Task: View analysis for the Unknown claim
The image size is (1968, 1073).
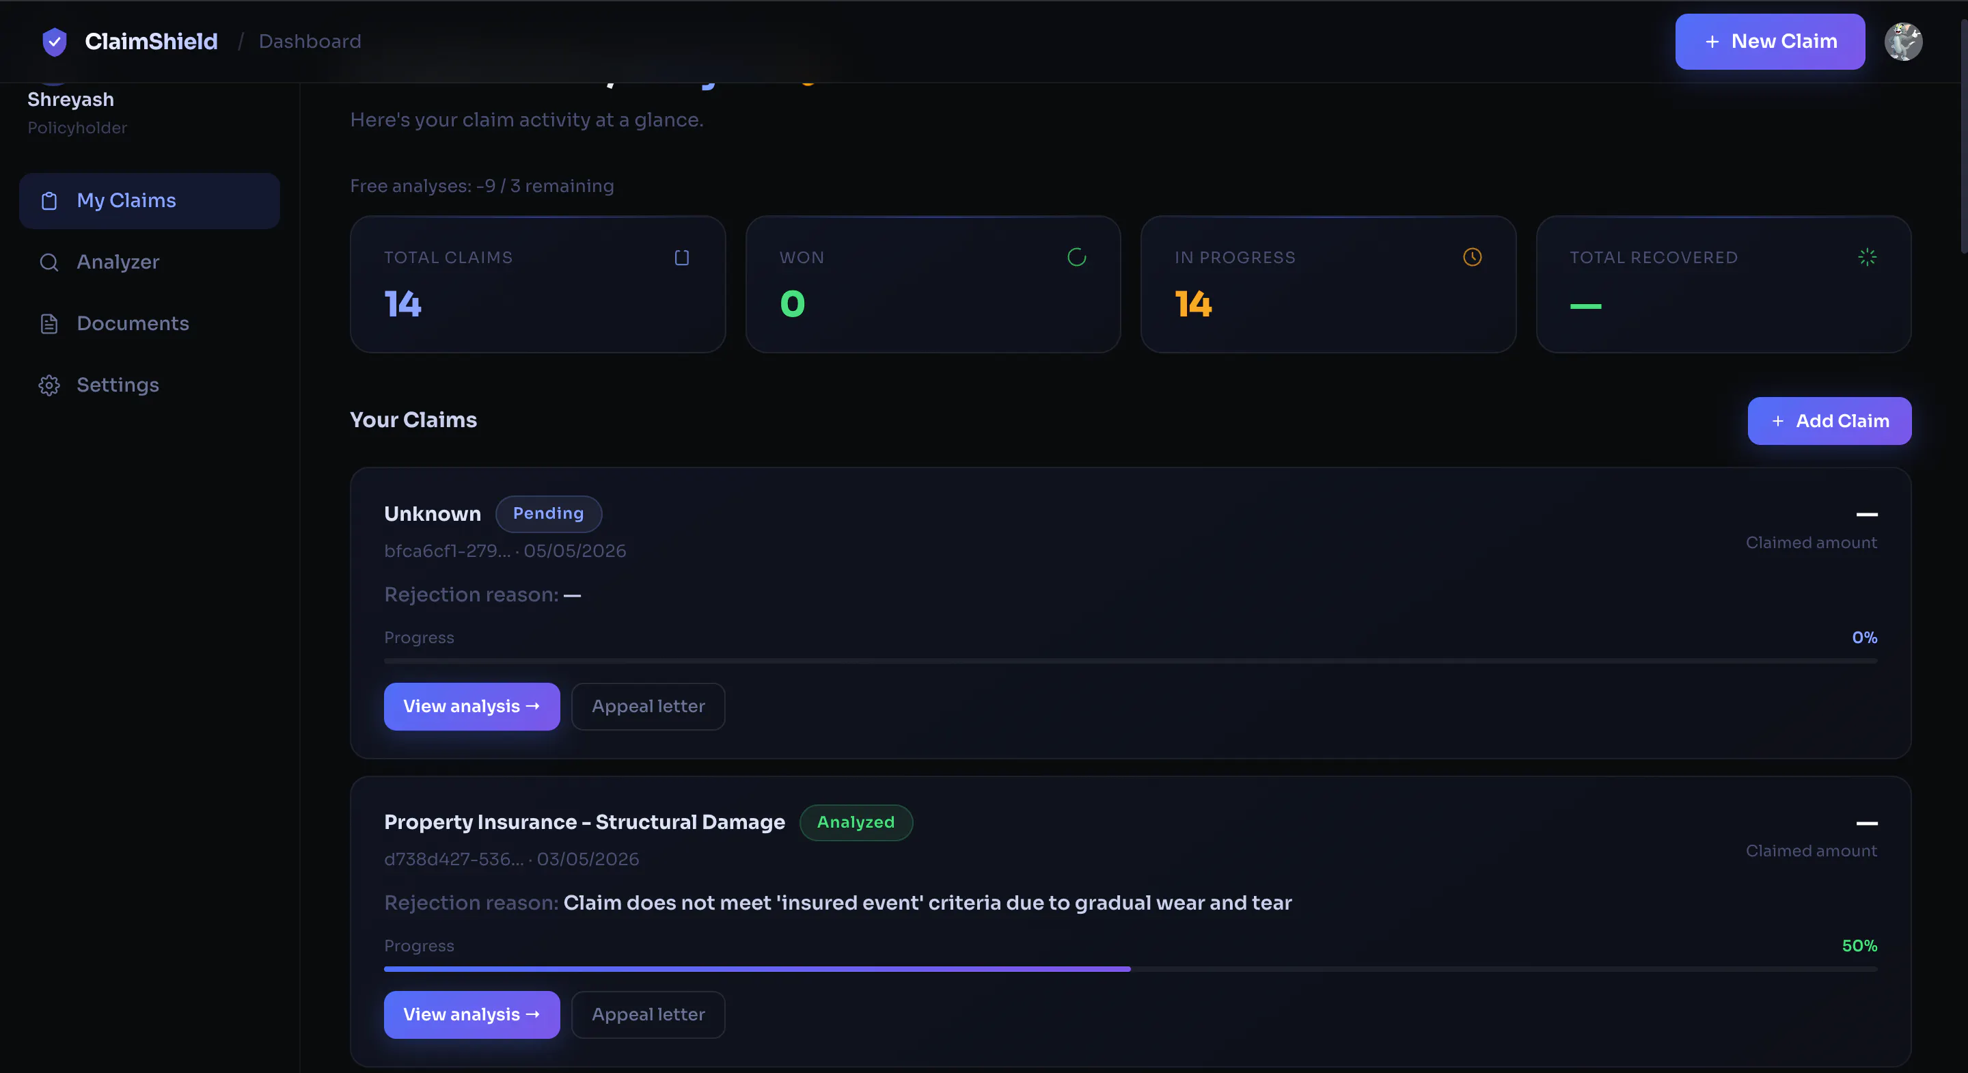Action: 471,707
